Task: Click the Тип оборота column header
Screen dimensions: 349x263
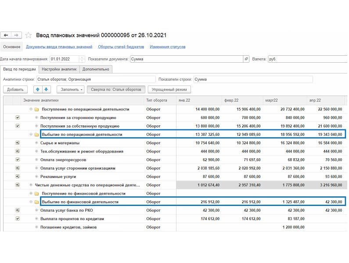Action: click(160, 100)
